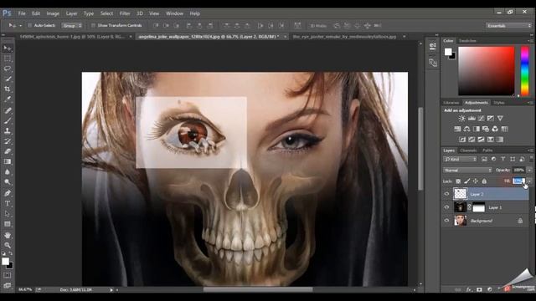536x301 pixels.
Task: Switch to the Channels tab
Action: pos(468,150)
